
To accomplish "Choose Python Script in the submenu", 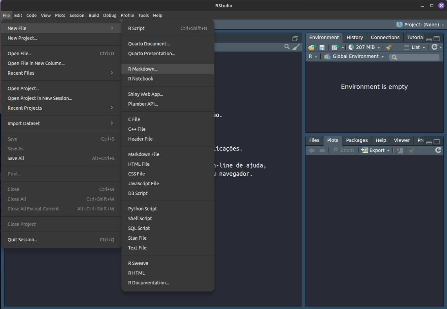I will pyautogui.click(x=142, y=209).
